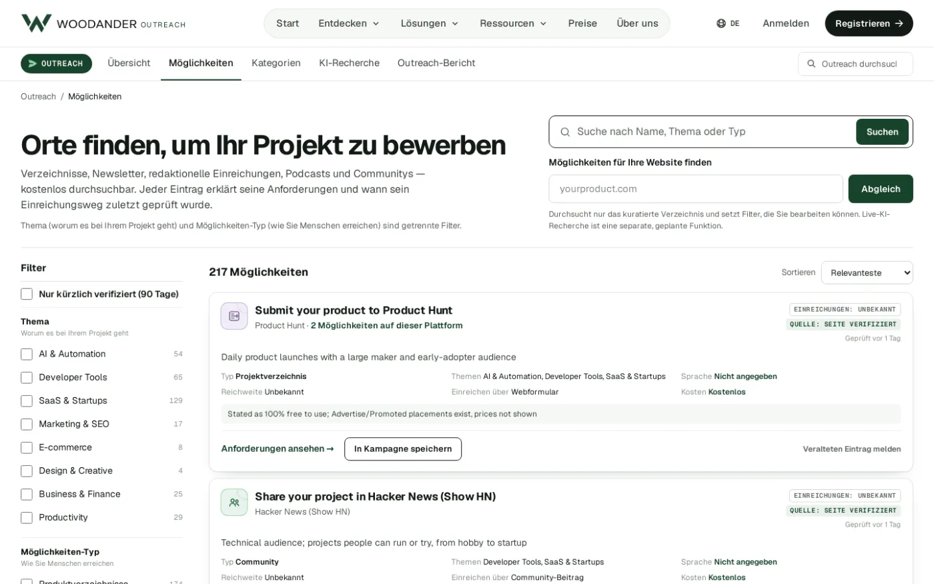This screenshot has height=584, width=934.
Task: Expand the Entdecken menu
Action: (x=349, y=23)
